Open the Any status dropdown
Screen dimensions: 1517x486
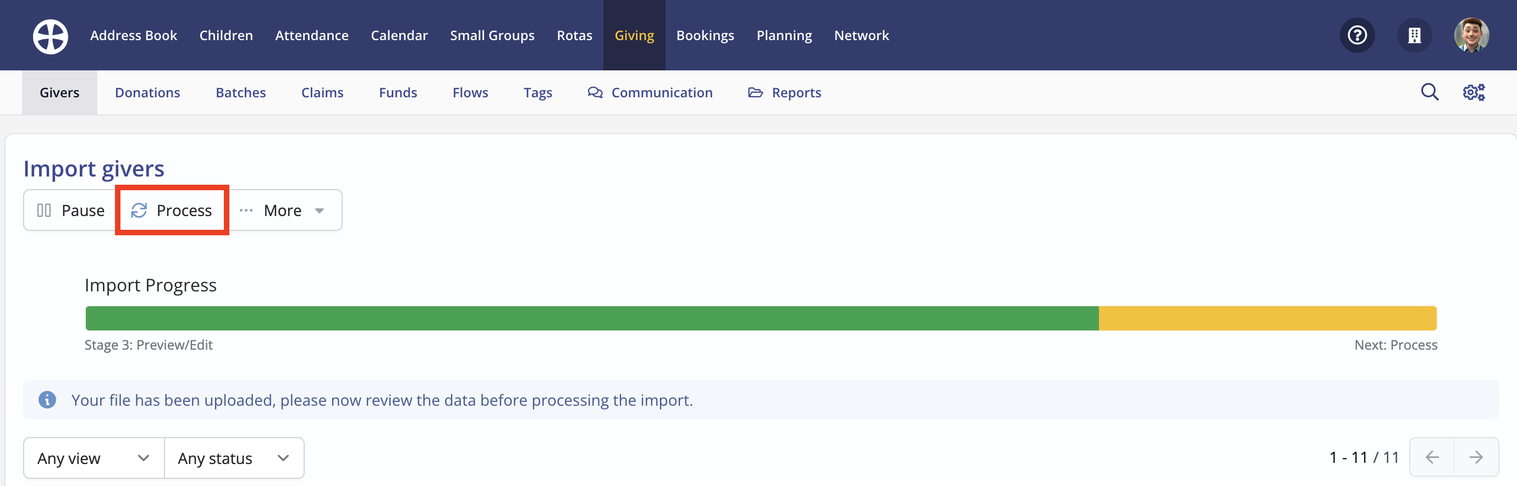(234, 458)
